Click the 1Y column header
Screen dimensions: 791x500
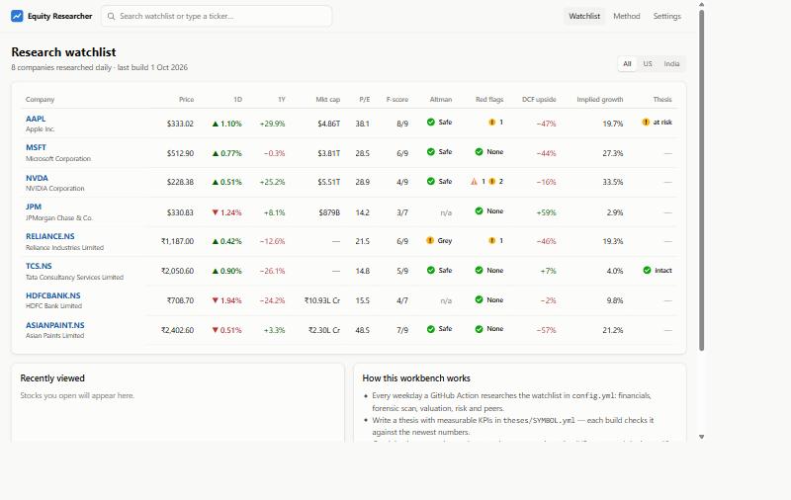point(282,99)
